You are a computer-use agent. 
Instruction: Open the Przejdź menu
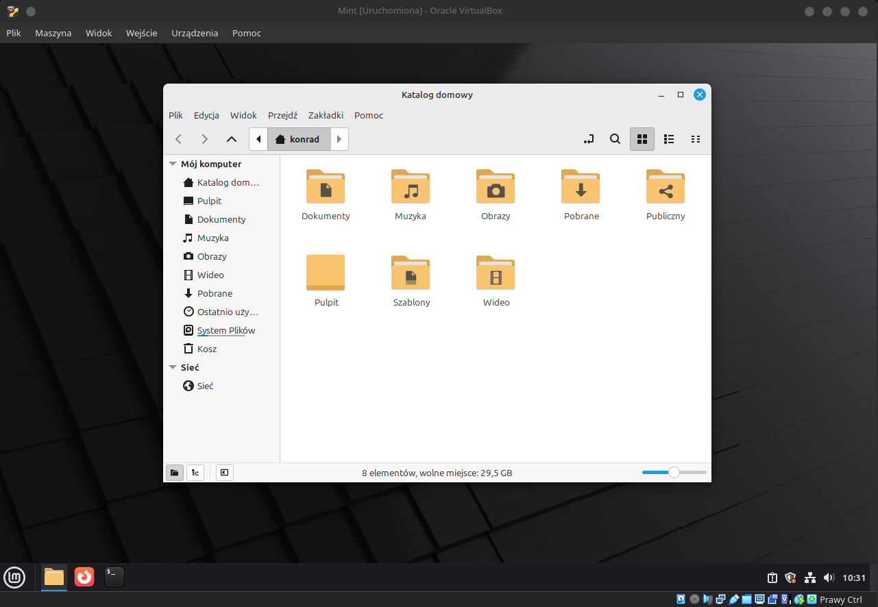coord(282,116)
